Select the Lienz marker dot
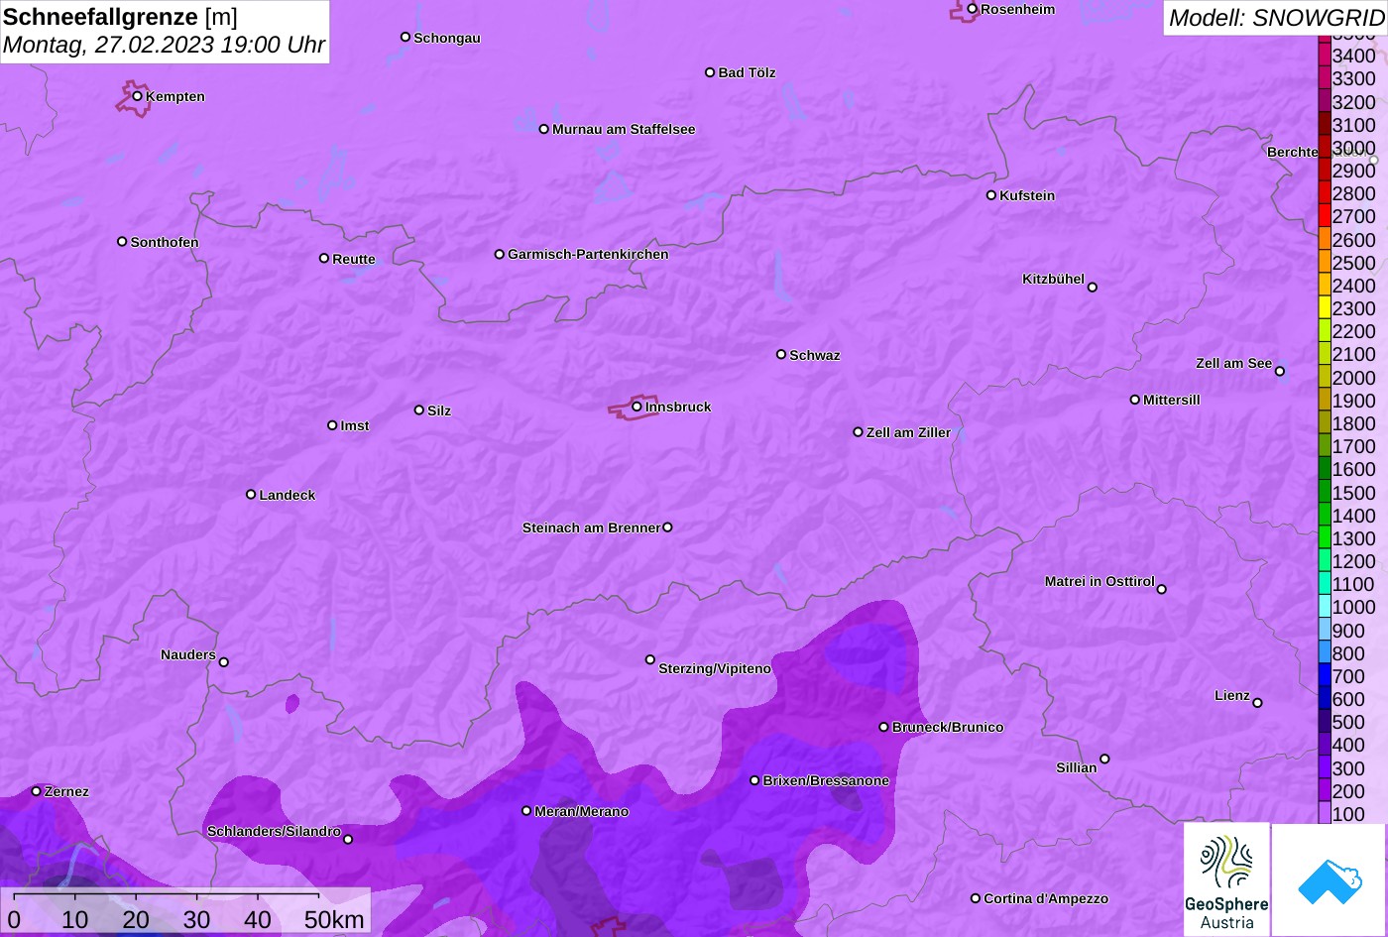The width and height of the screenshot is (1388, 937). (1257, 703)
